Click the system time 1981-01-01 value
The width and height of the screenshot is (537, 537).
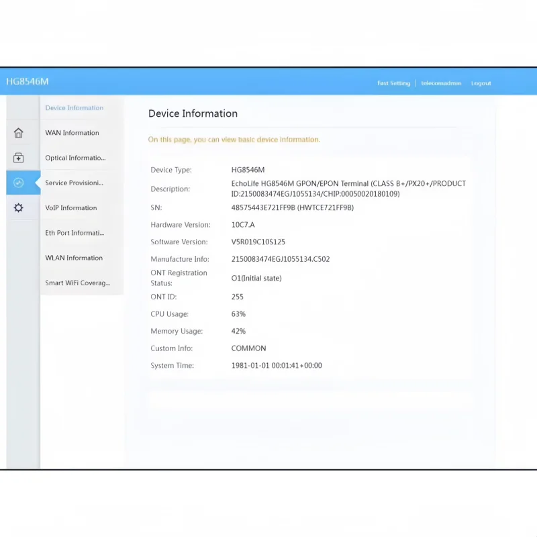coord(277,365)
